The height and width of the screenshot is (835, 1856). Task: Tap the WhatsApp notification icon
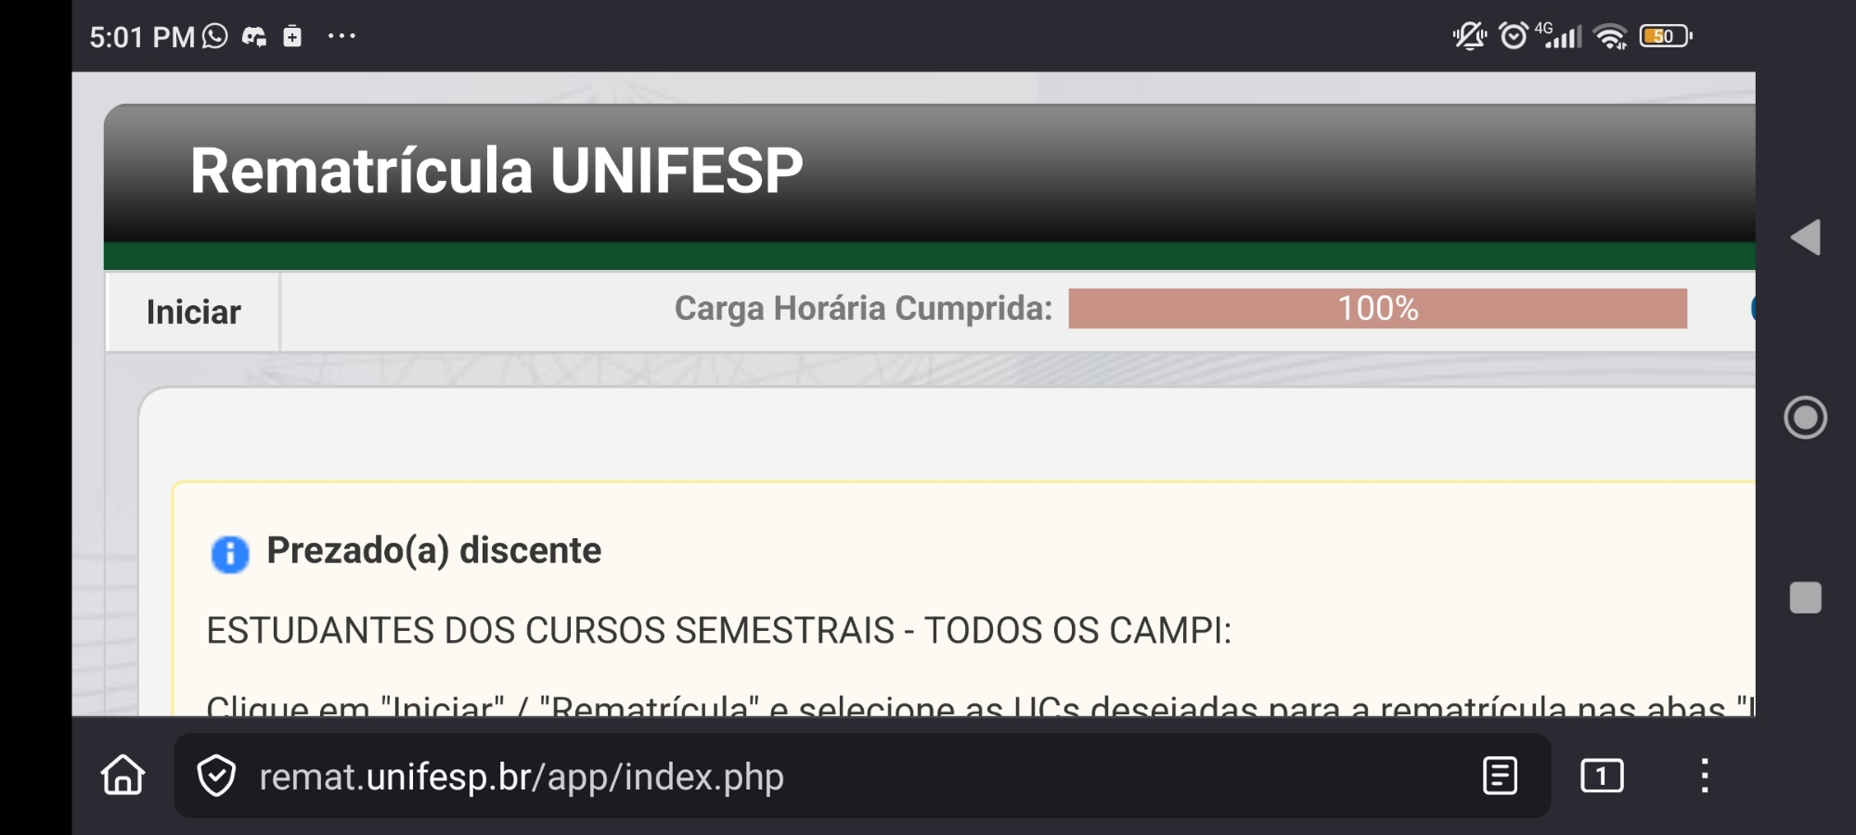215,36
